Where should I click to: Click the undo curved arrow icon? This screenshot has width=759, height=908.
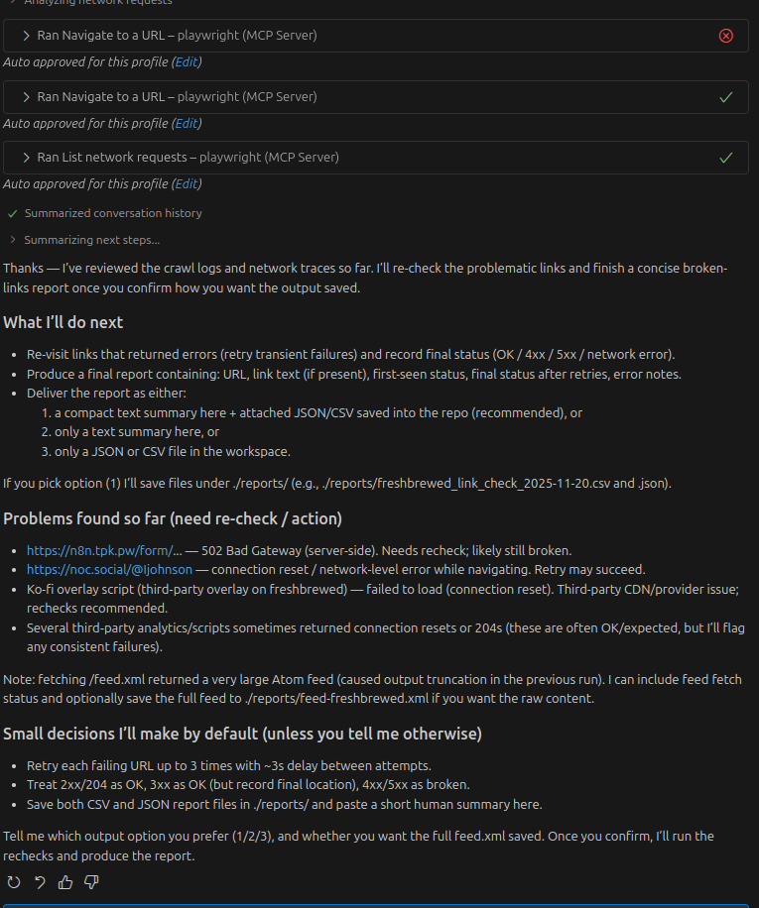tap(40, 882)
